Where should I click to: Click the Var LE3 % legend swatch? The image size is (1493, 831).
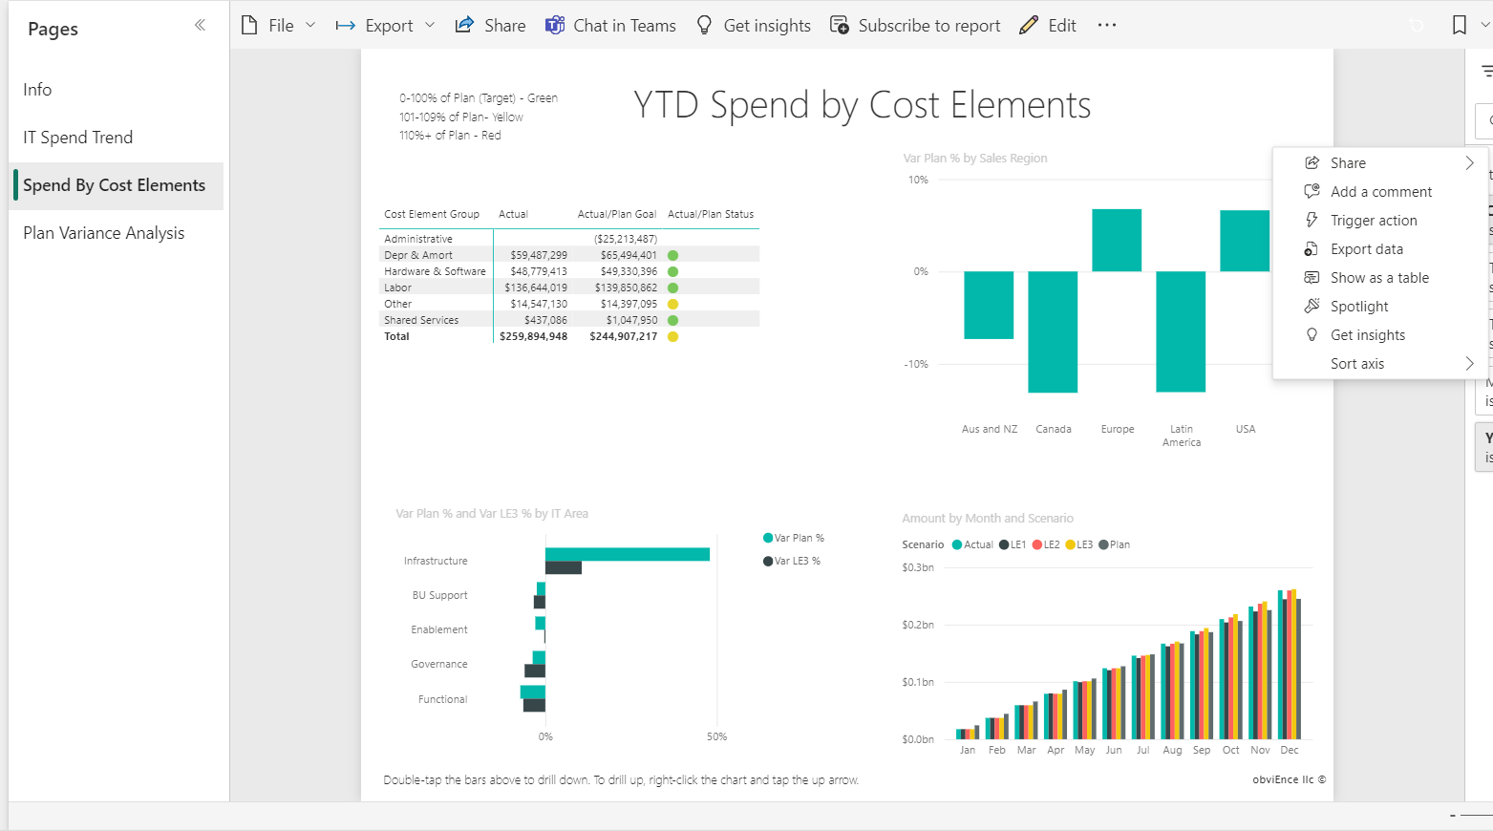768,561
